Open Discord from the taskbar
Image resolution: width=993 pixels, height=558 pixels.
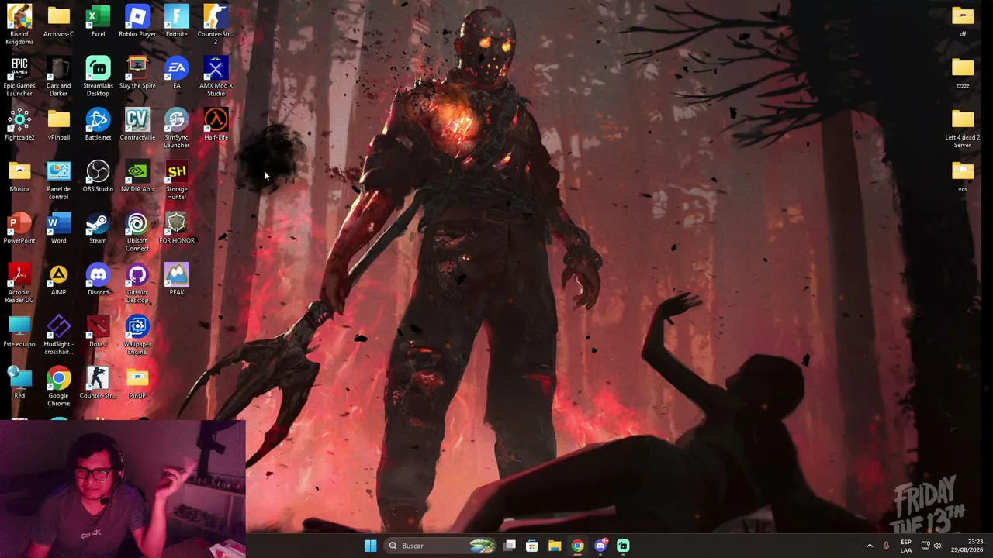[600, 546]
